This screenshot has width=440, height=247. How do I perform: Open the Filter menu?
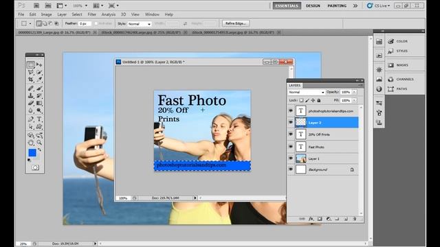91,14
